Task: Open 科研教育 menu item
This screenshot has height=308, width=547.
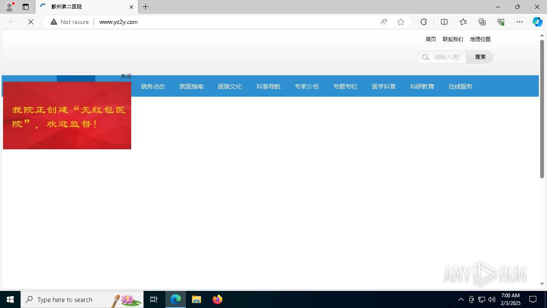Action: pos(422,86)
